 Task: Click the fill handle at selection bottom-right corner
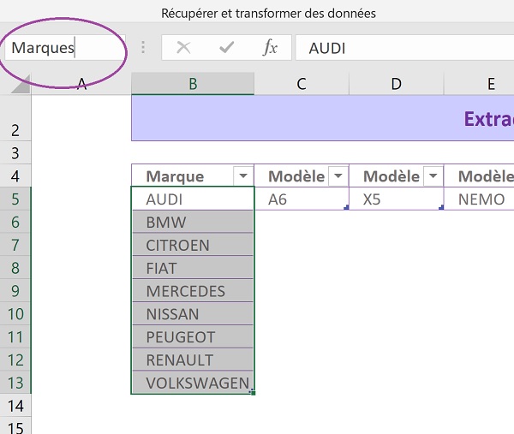pyautogui.click(x=253, y=392)
